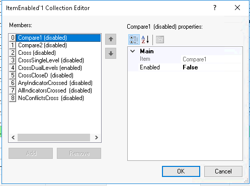Collapse the Main property category

[x=133, y=51]
